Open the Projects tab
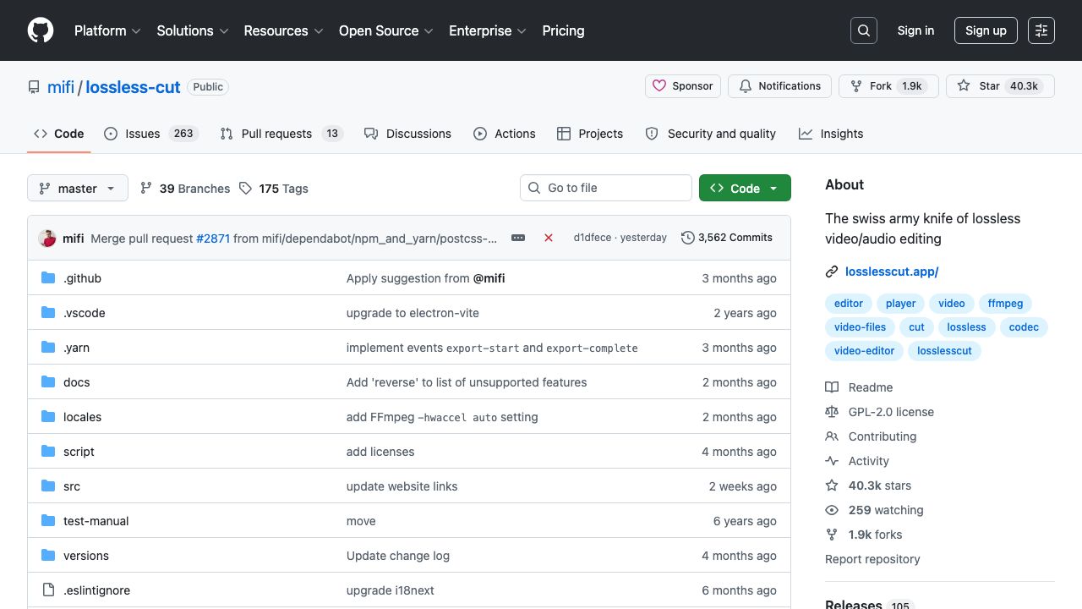This screenshot has height=609, width=1082. [x=590, y=134]
